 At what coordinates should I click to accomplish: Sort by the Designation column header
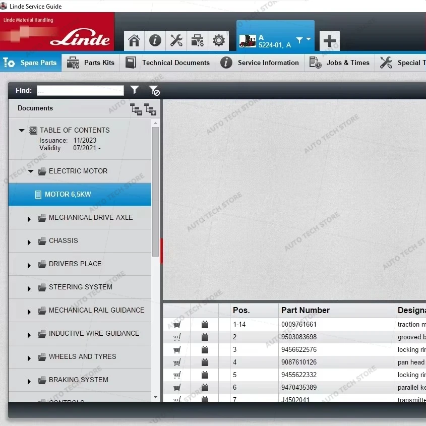pos(410,310)
